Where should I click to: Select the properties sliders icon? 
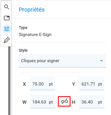pyautogui.click(x=7, y=29)
